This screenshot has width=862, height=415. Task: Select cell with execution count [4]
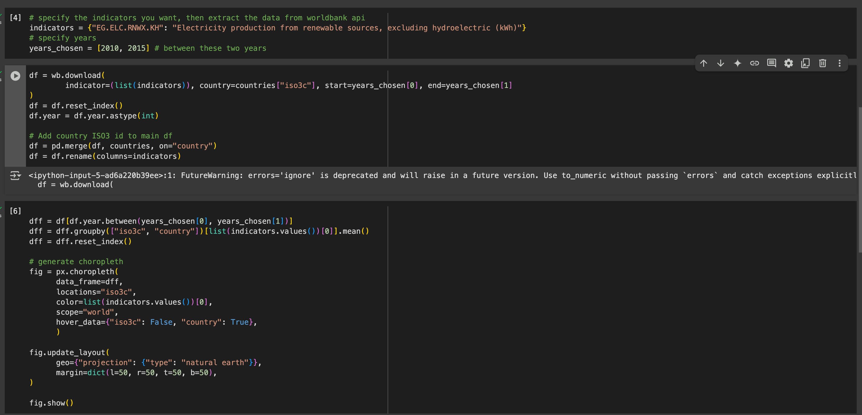pos(15,18)
